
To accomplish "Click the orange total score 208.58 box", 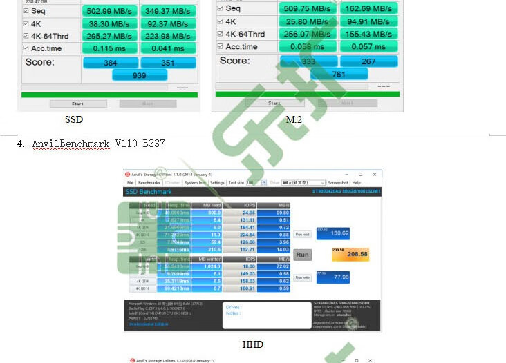I will [350, 254].
